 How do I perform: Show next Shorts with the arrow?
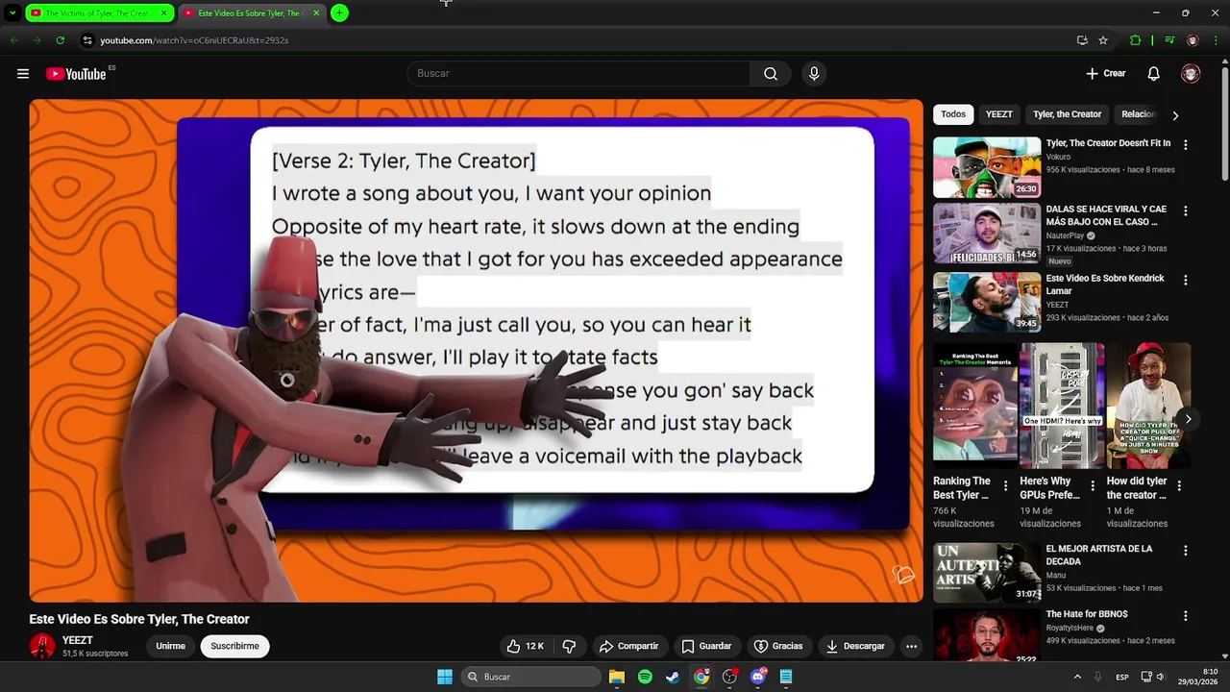tap(1189, 419)
